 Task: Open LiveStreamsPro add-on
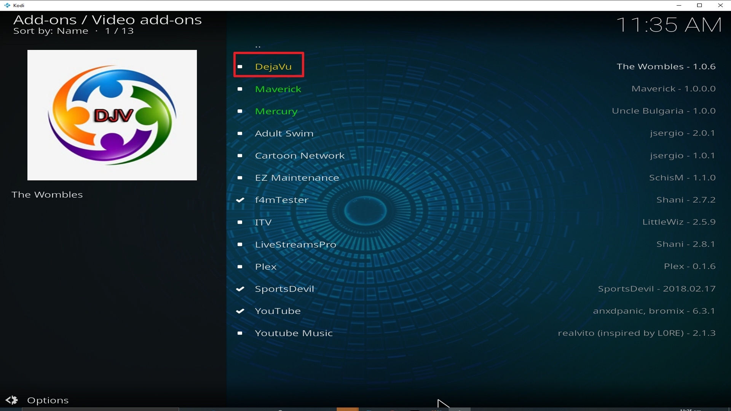[295, 244]
